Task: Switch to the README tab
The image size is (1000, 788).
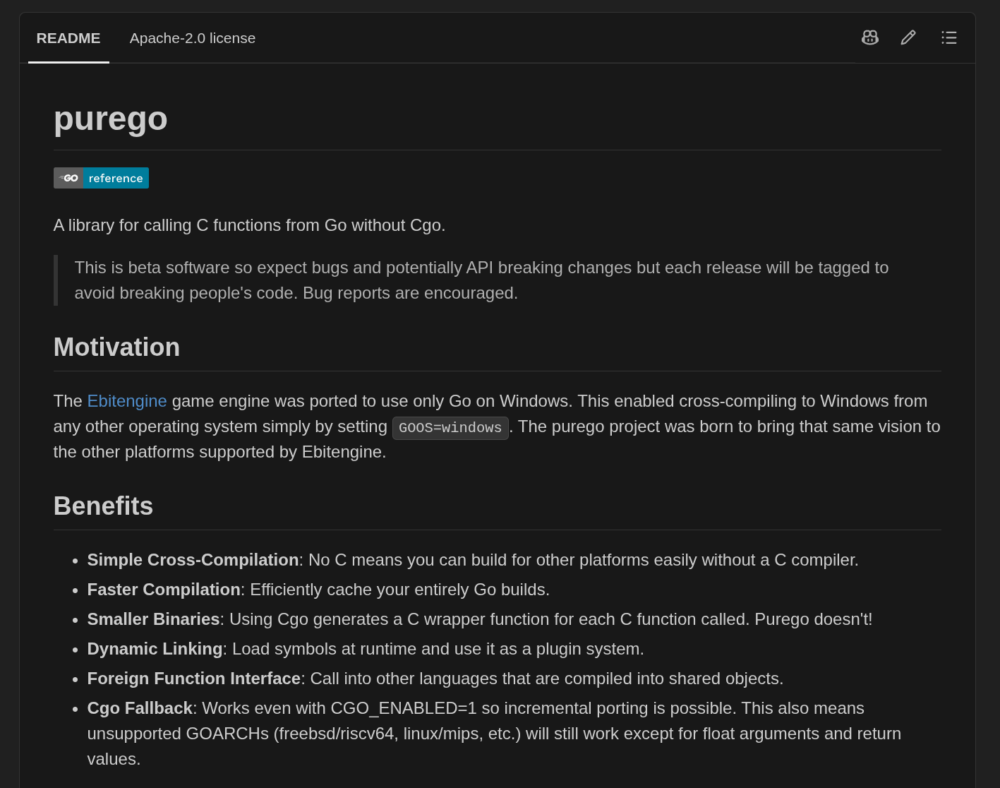Action: point(68,38)
